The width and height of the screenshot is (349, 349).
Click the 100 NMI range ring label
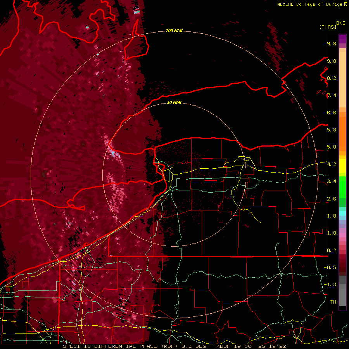[174, 31]
